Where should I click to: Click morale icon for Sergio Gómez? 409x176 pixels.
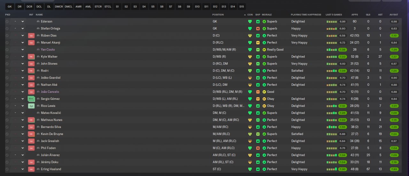(264, 99)
